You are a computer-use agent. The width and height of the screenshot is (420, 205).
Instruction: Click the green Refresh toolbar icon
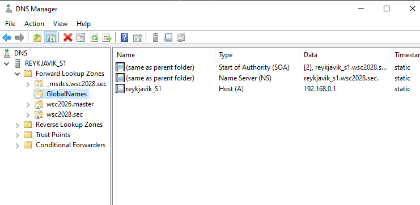click(94, 38)
